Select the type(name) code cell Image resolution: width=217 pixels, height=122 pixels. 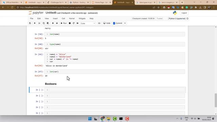(x=115, y=44)
